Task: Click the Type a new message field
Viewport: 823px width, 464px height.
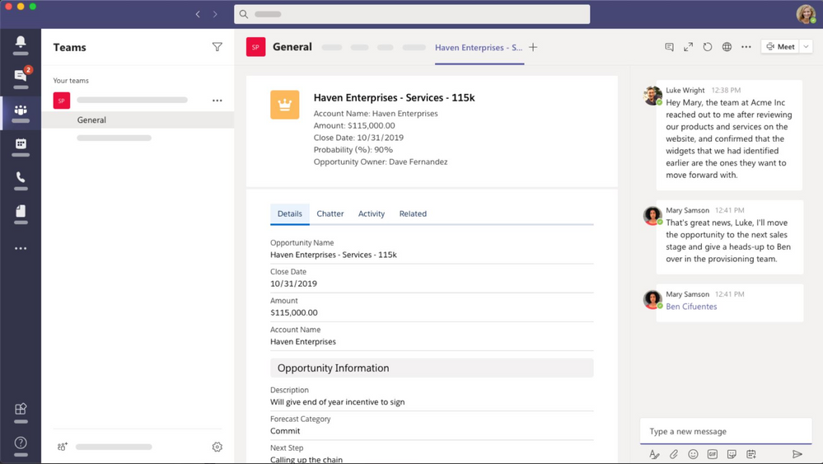Action: [x=725, y=431]
